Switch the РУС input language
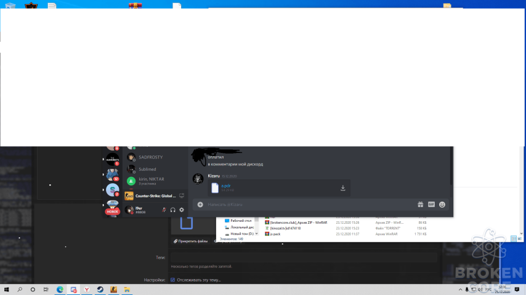Image resolution: width=526 pixels, height=295 pixels. pyautogui.click(x=488, y=289)
